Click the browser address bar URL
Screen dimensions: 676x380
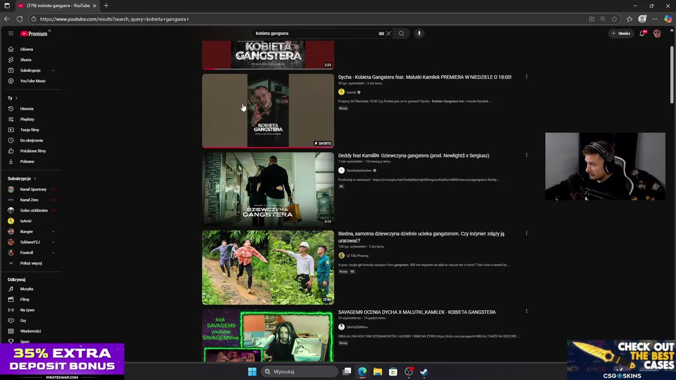(x=115, y=19)
